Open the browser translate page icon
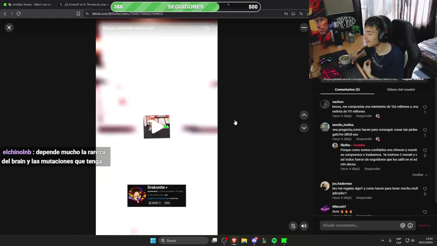Viewport: 437px width, 246px height. pos(301,14)
